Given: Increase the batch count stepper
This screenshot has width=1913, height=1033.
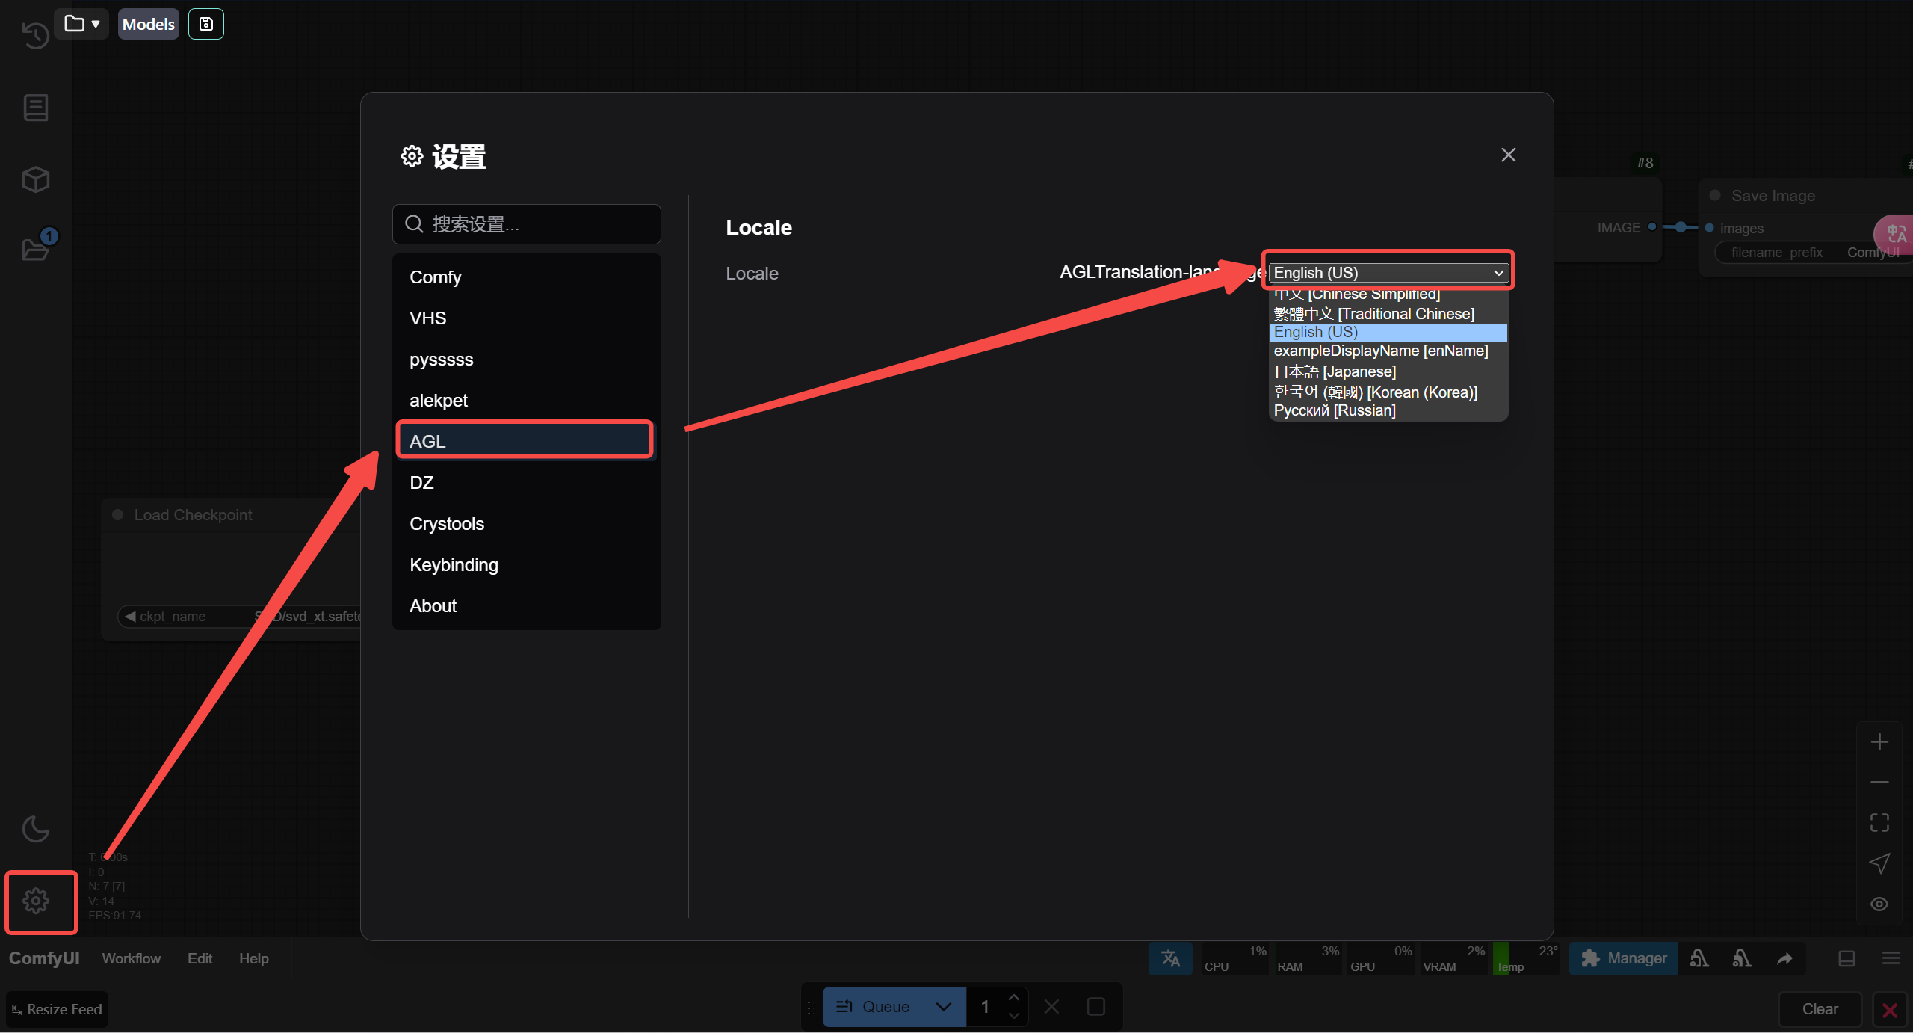Looking at the screenshot, I should coord(1014,998).
